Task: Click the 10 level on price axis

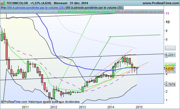Action: (168, 22)
